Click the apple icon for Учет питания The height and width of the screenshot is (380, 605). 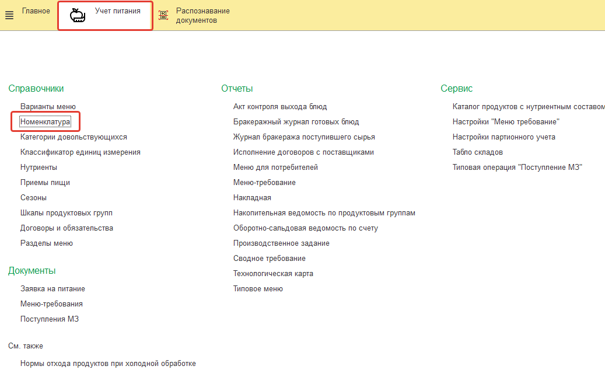click(78, 16)
